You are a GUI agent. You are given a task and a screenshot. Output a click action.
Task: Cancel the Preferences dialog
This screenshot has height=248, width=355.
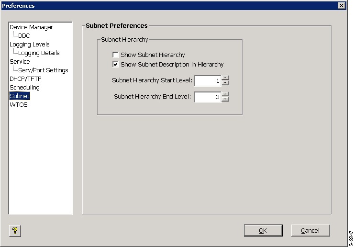(x=311, y=231)
